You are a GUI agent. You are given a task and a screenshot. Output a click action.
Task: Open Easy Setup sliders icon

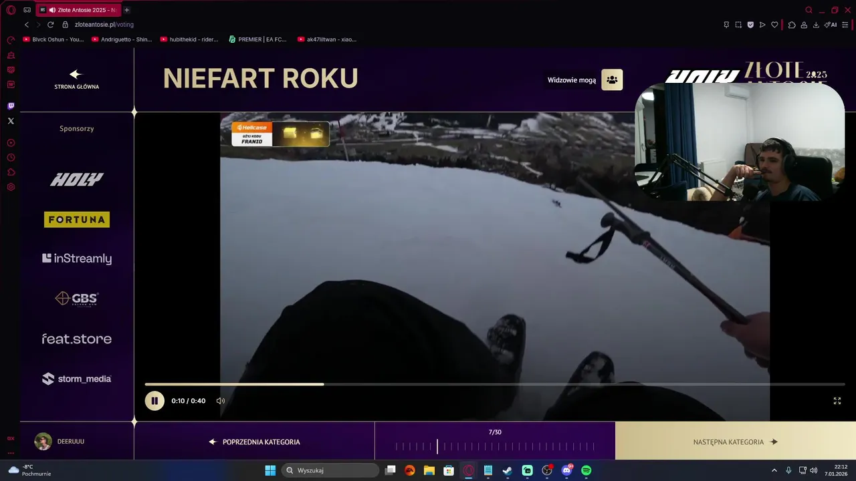pos(846,25)
